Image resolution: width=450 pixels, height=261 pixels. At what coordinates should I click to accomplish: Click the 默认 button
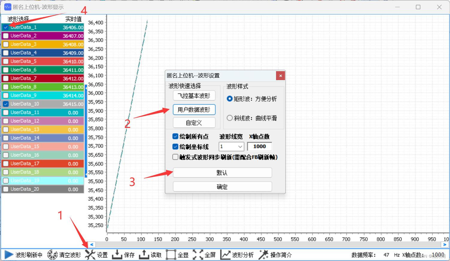[222, 173]
